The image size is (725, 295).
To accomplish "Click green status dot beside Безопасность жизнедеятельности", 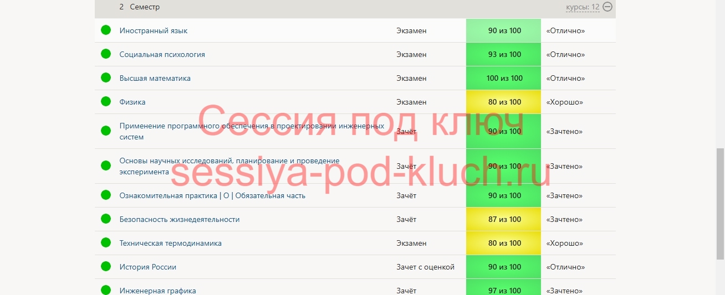I will [x=106, y=219].
